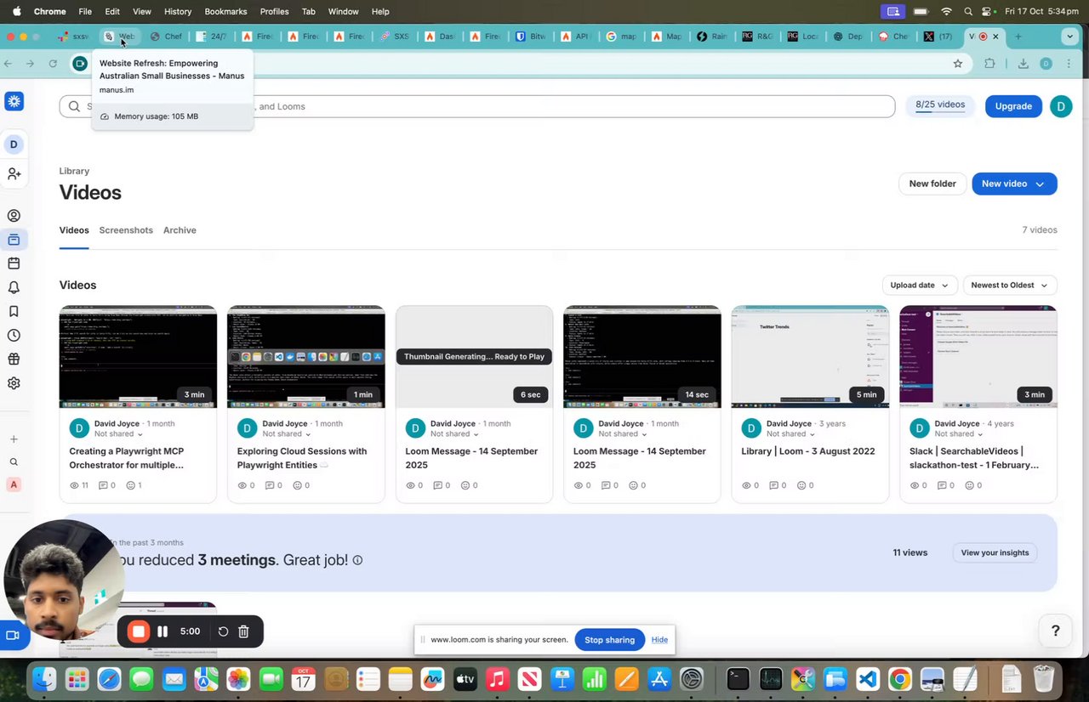The height and width of the screenshot is (702, 1089).
Task: Go back with the browser back arrow
Action: [x=9, y=64]
